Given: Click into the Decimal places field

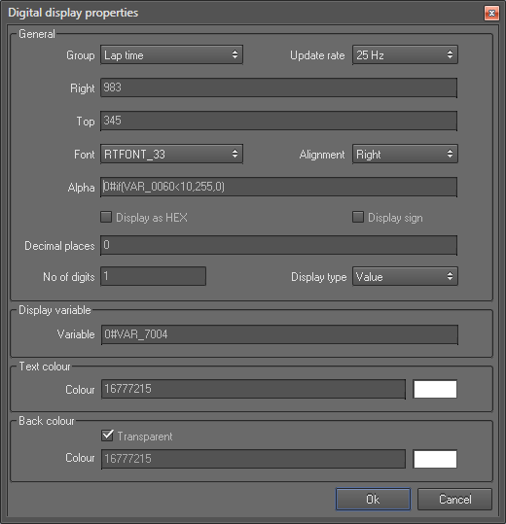Looking at the screenshot, I should 278,245.
